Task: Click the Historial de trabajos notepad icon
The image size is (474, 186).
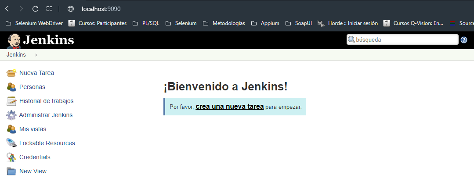Action: (x=11, y=101)
